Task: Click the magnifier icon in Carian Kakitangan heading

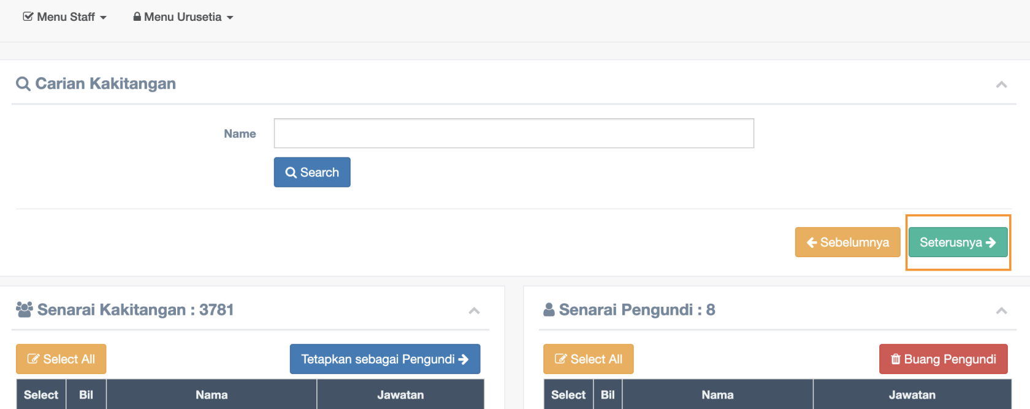Action: click(x=23, y=84)
